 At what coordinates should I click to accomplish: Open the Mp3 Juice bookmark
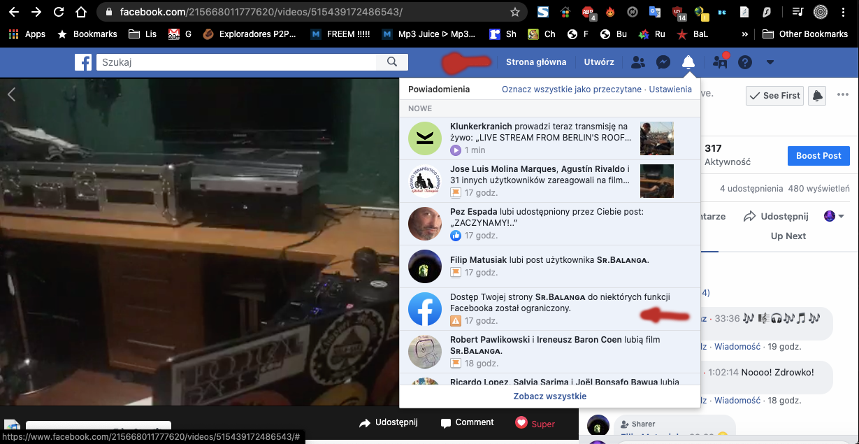click(429, 34)
